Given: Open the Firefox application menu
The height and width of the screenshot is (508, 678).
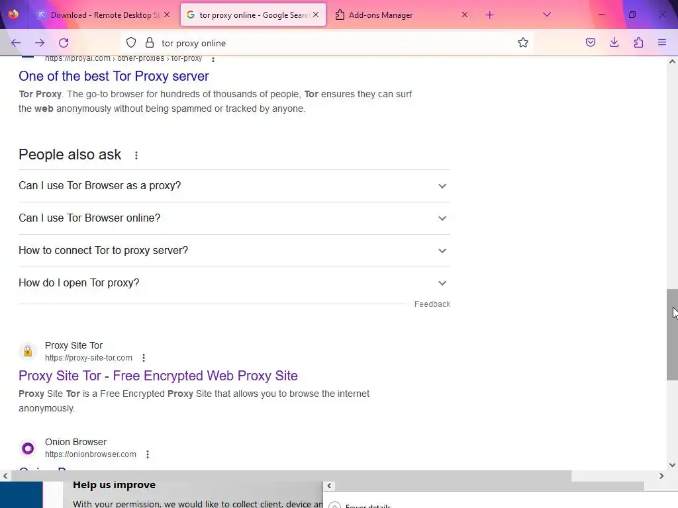Looking at the screenshot, I should [662, 42].
